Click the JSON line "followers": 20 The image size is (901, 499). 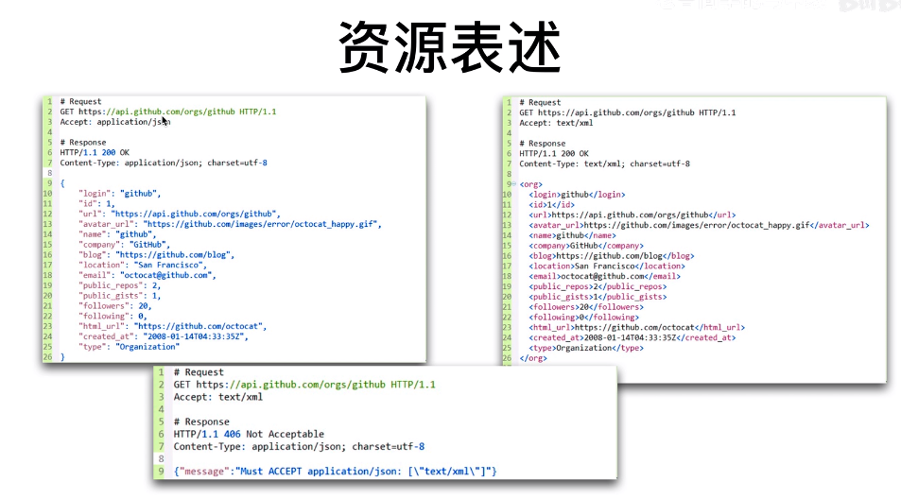click(115, 306)
